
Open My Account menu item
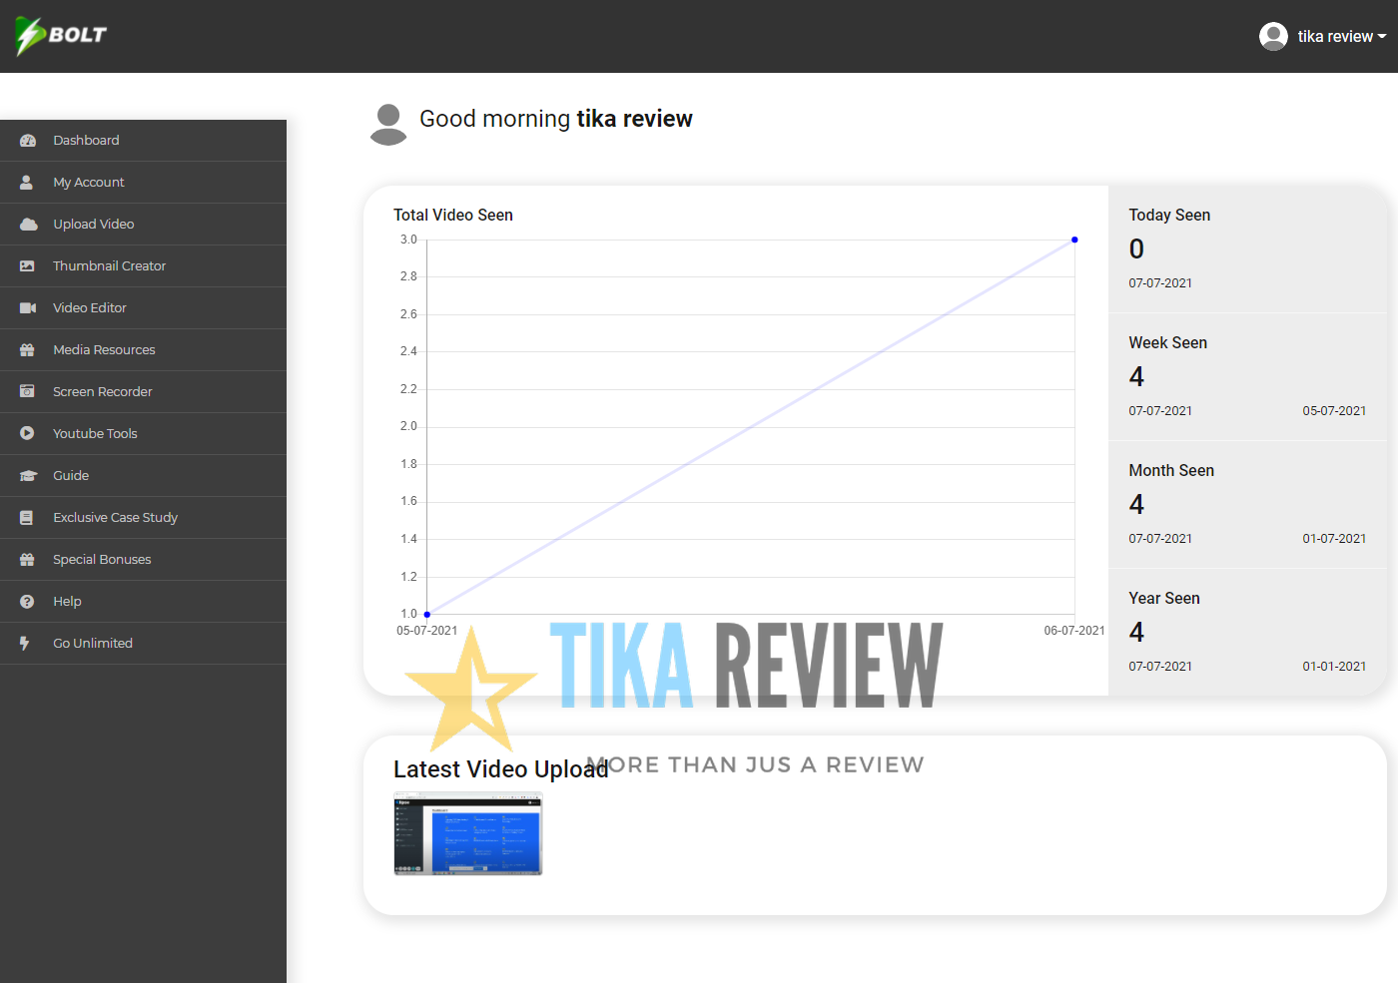click(x=89, y=183)
